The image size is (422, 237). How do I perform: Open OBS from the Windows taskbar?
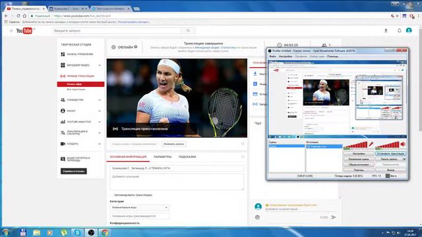(x=91, y=232)
